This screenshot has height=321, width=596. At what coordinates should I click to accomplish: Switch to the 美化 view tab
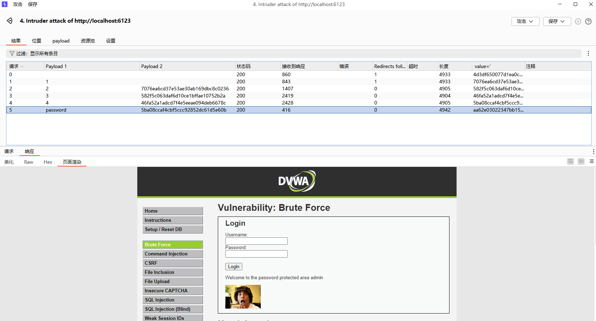[x=9, y=162]
